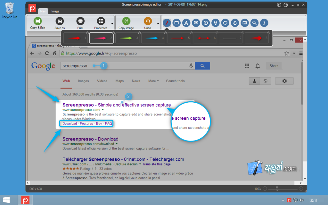Click the Save as toolbar button

(x=60, y=23)
